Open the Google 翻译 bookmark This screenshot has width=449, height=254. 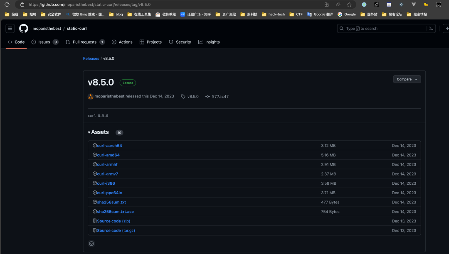coord(320,14)
